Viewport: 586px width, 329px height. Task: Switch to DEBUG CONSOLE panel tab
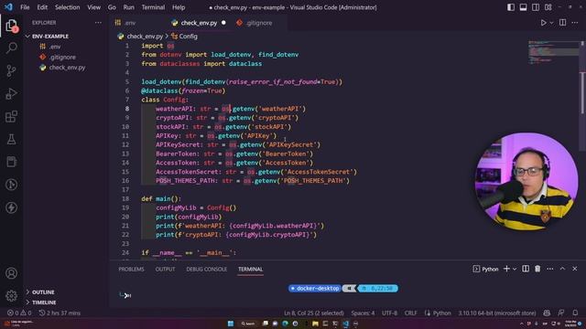(x=206, y=269)
